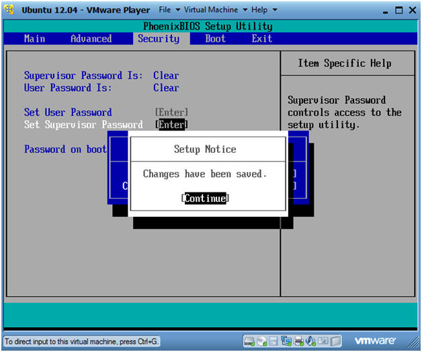Switch to the Exit BIOS tab

tap(261, 38)
